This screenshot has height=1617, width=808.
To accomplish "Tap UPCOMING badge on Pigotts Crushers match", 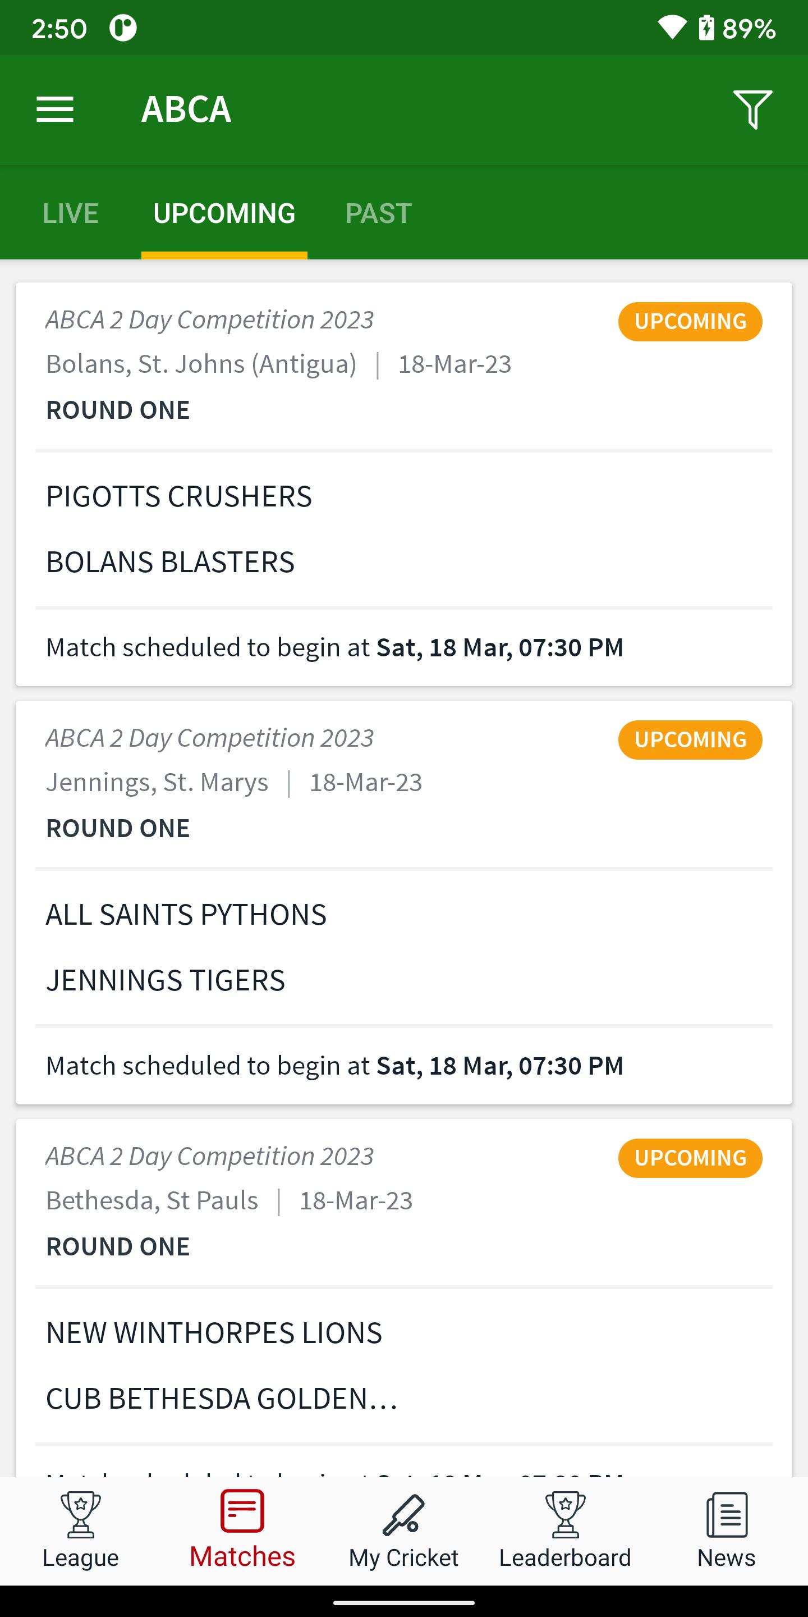I will 690,322.
